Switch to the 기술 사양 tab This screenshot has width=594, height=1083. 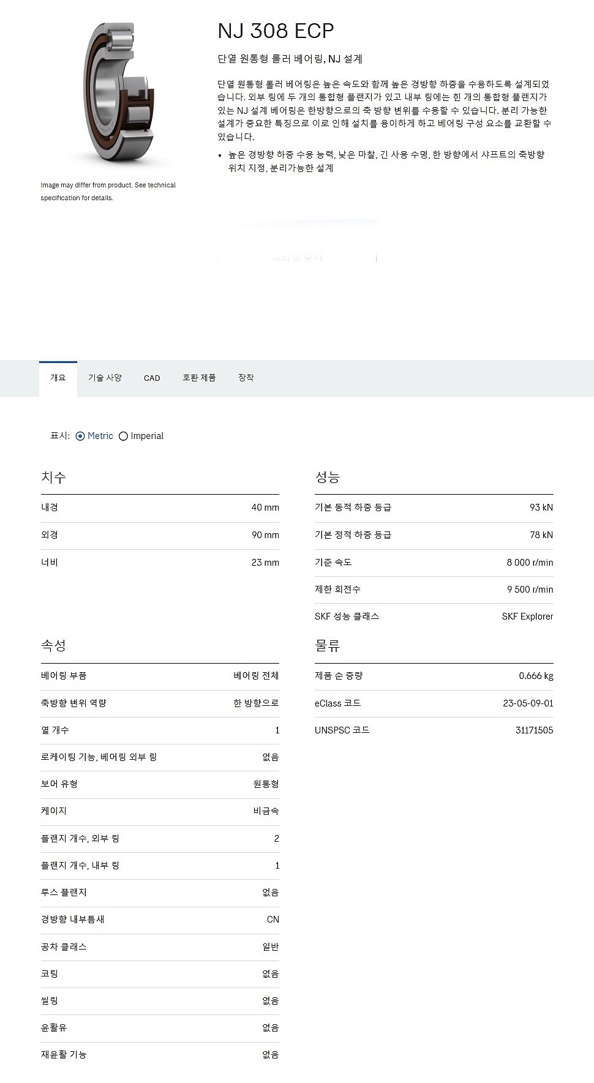(x=105, y=378)
